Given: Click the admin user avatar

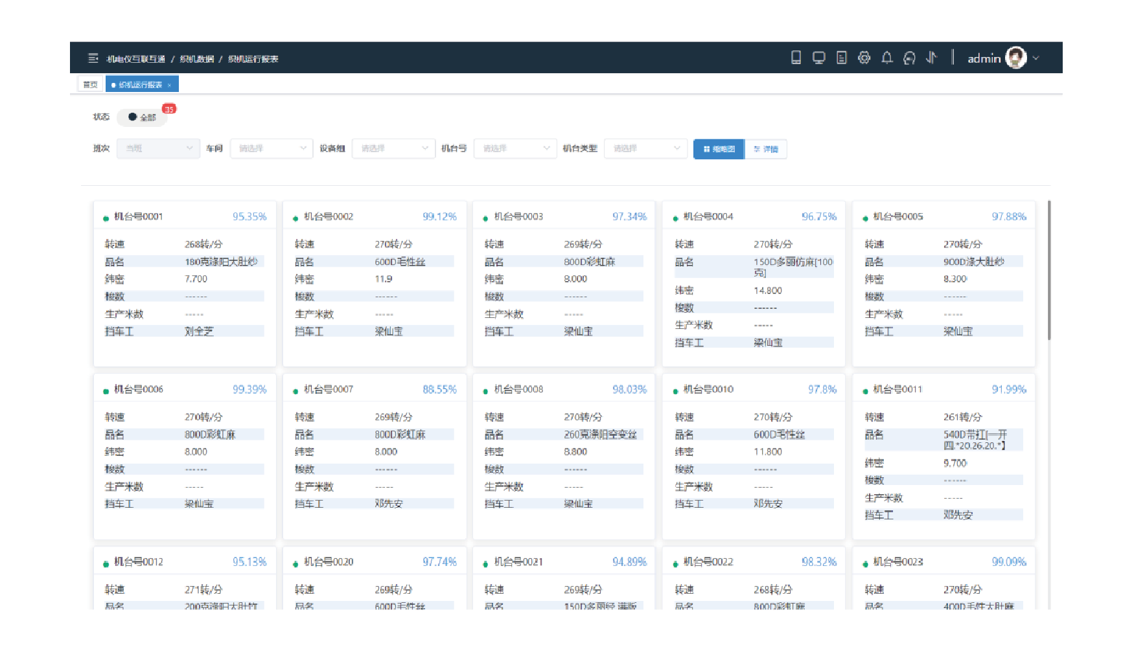Looking at the screenshot, I should click(1015, 58).
